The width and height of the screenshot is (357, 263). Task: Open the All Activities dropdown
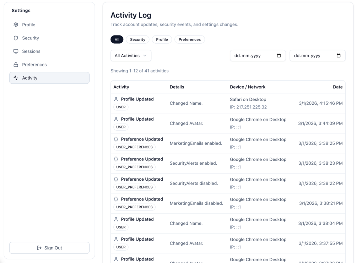(x=131, y=55)
